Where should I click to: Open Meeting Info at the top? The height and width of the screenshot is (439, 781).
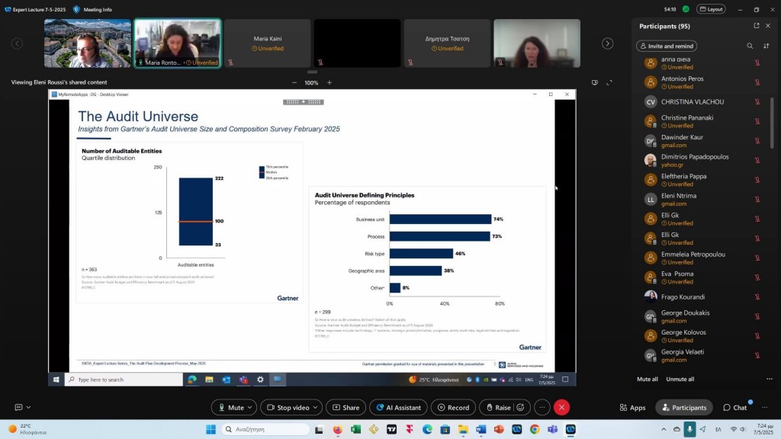click(x=92, y=9)
